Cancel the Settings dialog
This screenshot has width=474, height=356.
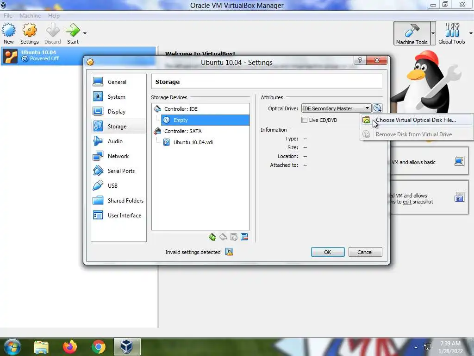click(x=365, y=252)
